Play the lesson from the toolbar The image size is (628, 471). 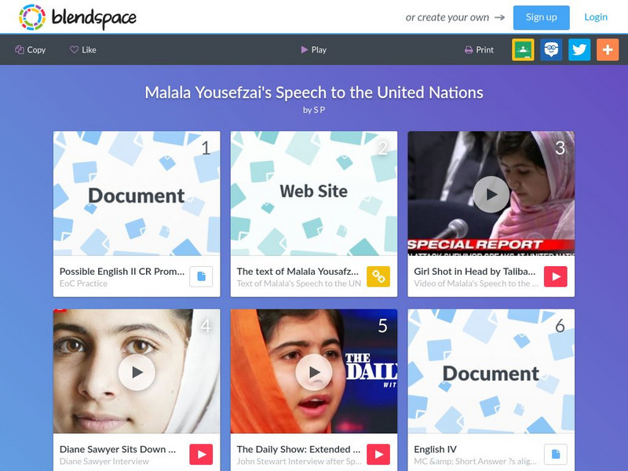coord(313,49)
